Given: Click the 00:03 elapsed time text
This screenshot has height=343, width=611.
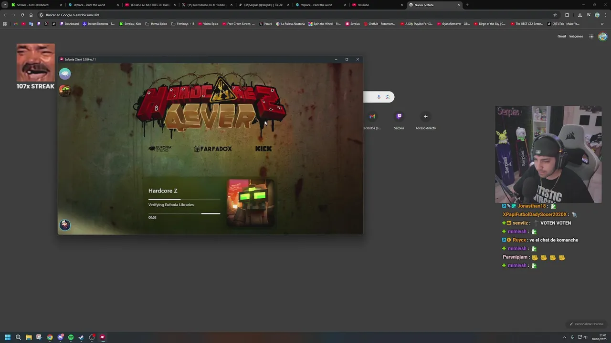Looking at the screenshot, I should tap(152, 218).
